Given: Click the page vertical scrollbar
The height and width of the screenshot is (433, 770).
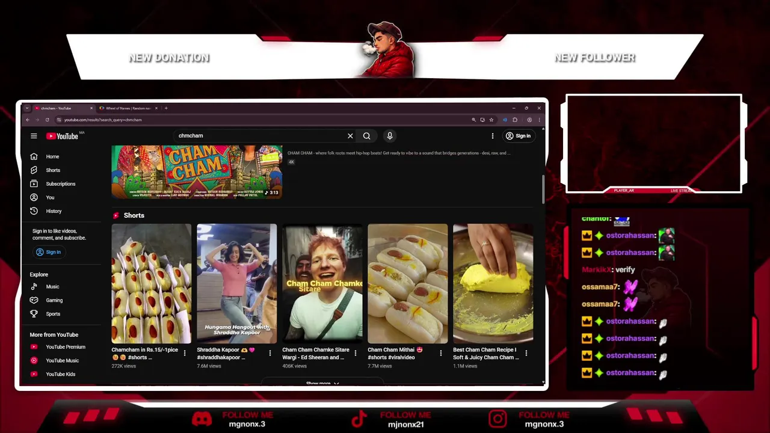Looking at the screenshot, I should pyautogui.click(x=544, y=189).
